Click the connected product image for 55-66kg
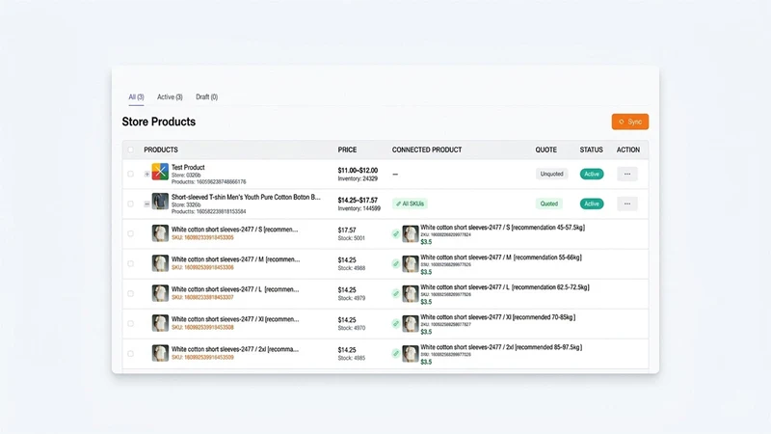This screenshot has width=771, height=434. (x=411, y=263)
